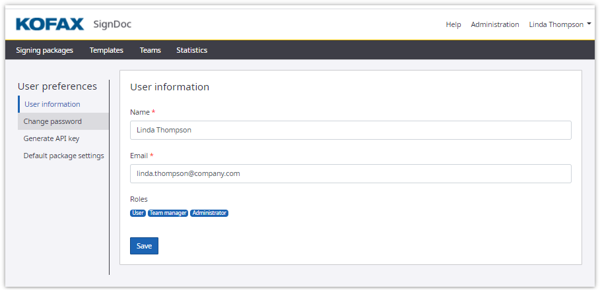Click the User role badge
600x292 pixels.
pyautogui.click(x=138, y=213)
